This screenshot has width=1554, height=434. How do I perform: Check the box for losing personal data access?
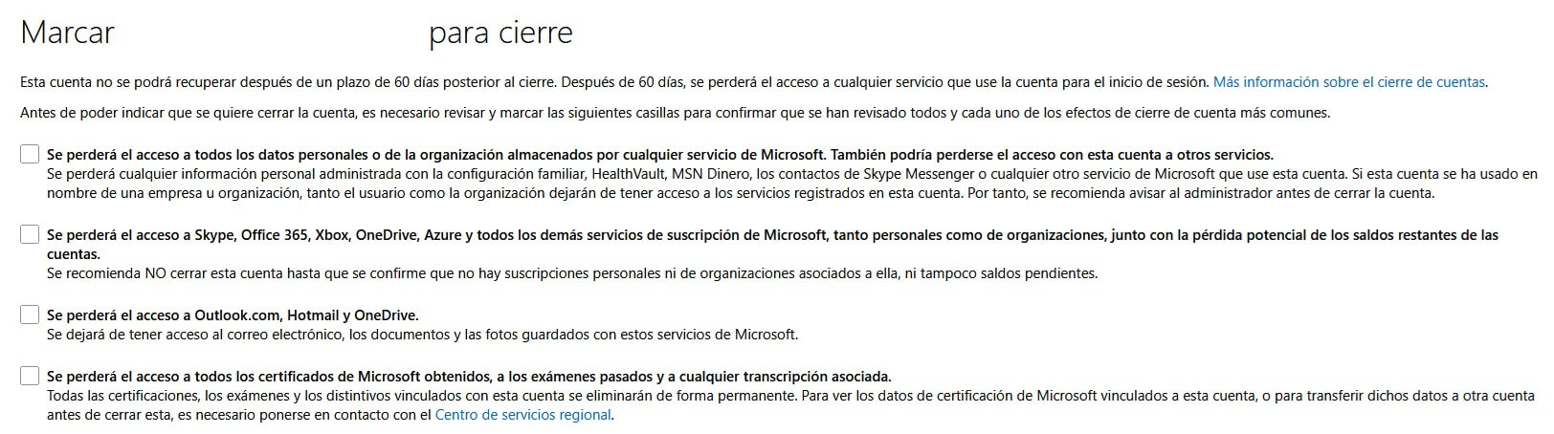[x=30, y=154]
